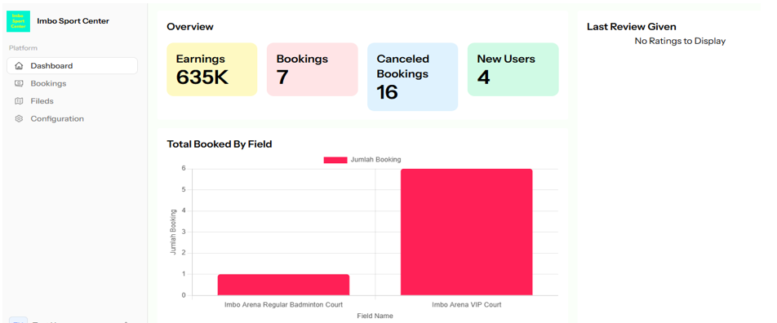Image resolution: width=777 pixels, height=323 pixels.
Task: Click the New Users 4 card
Action: click(513, 69)
